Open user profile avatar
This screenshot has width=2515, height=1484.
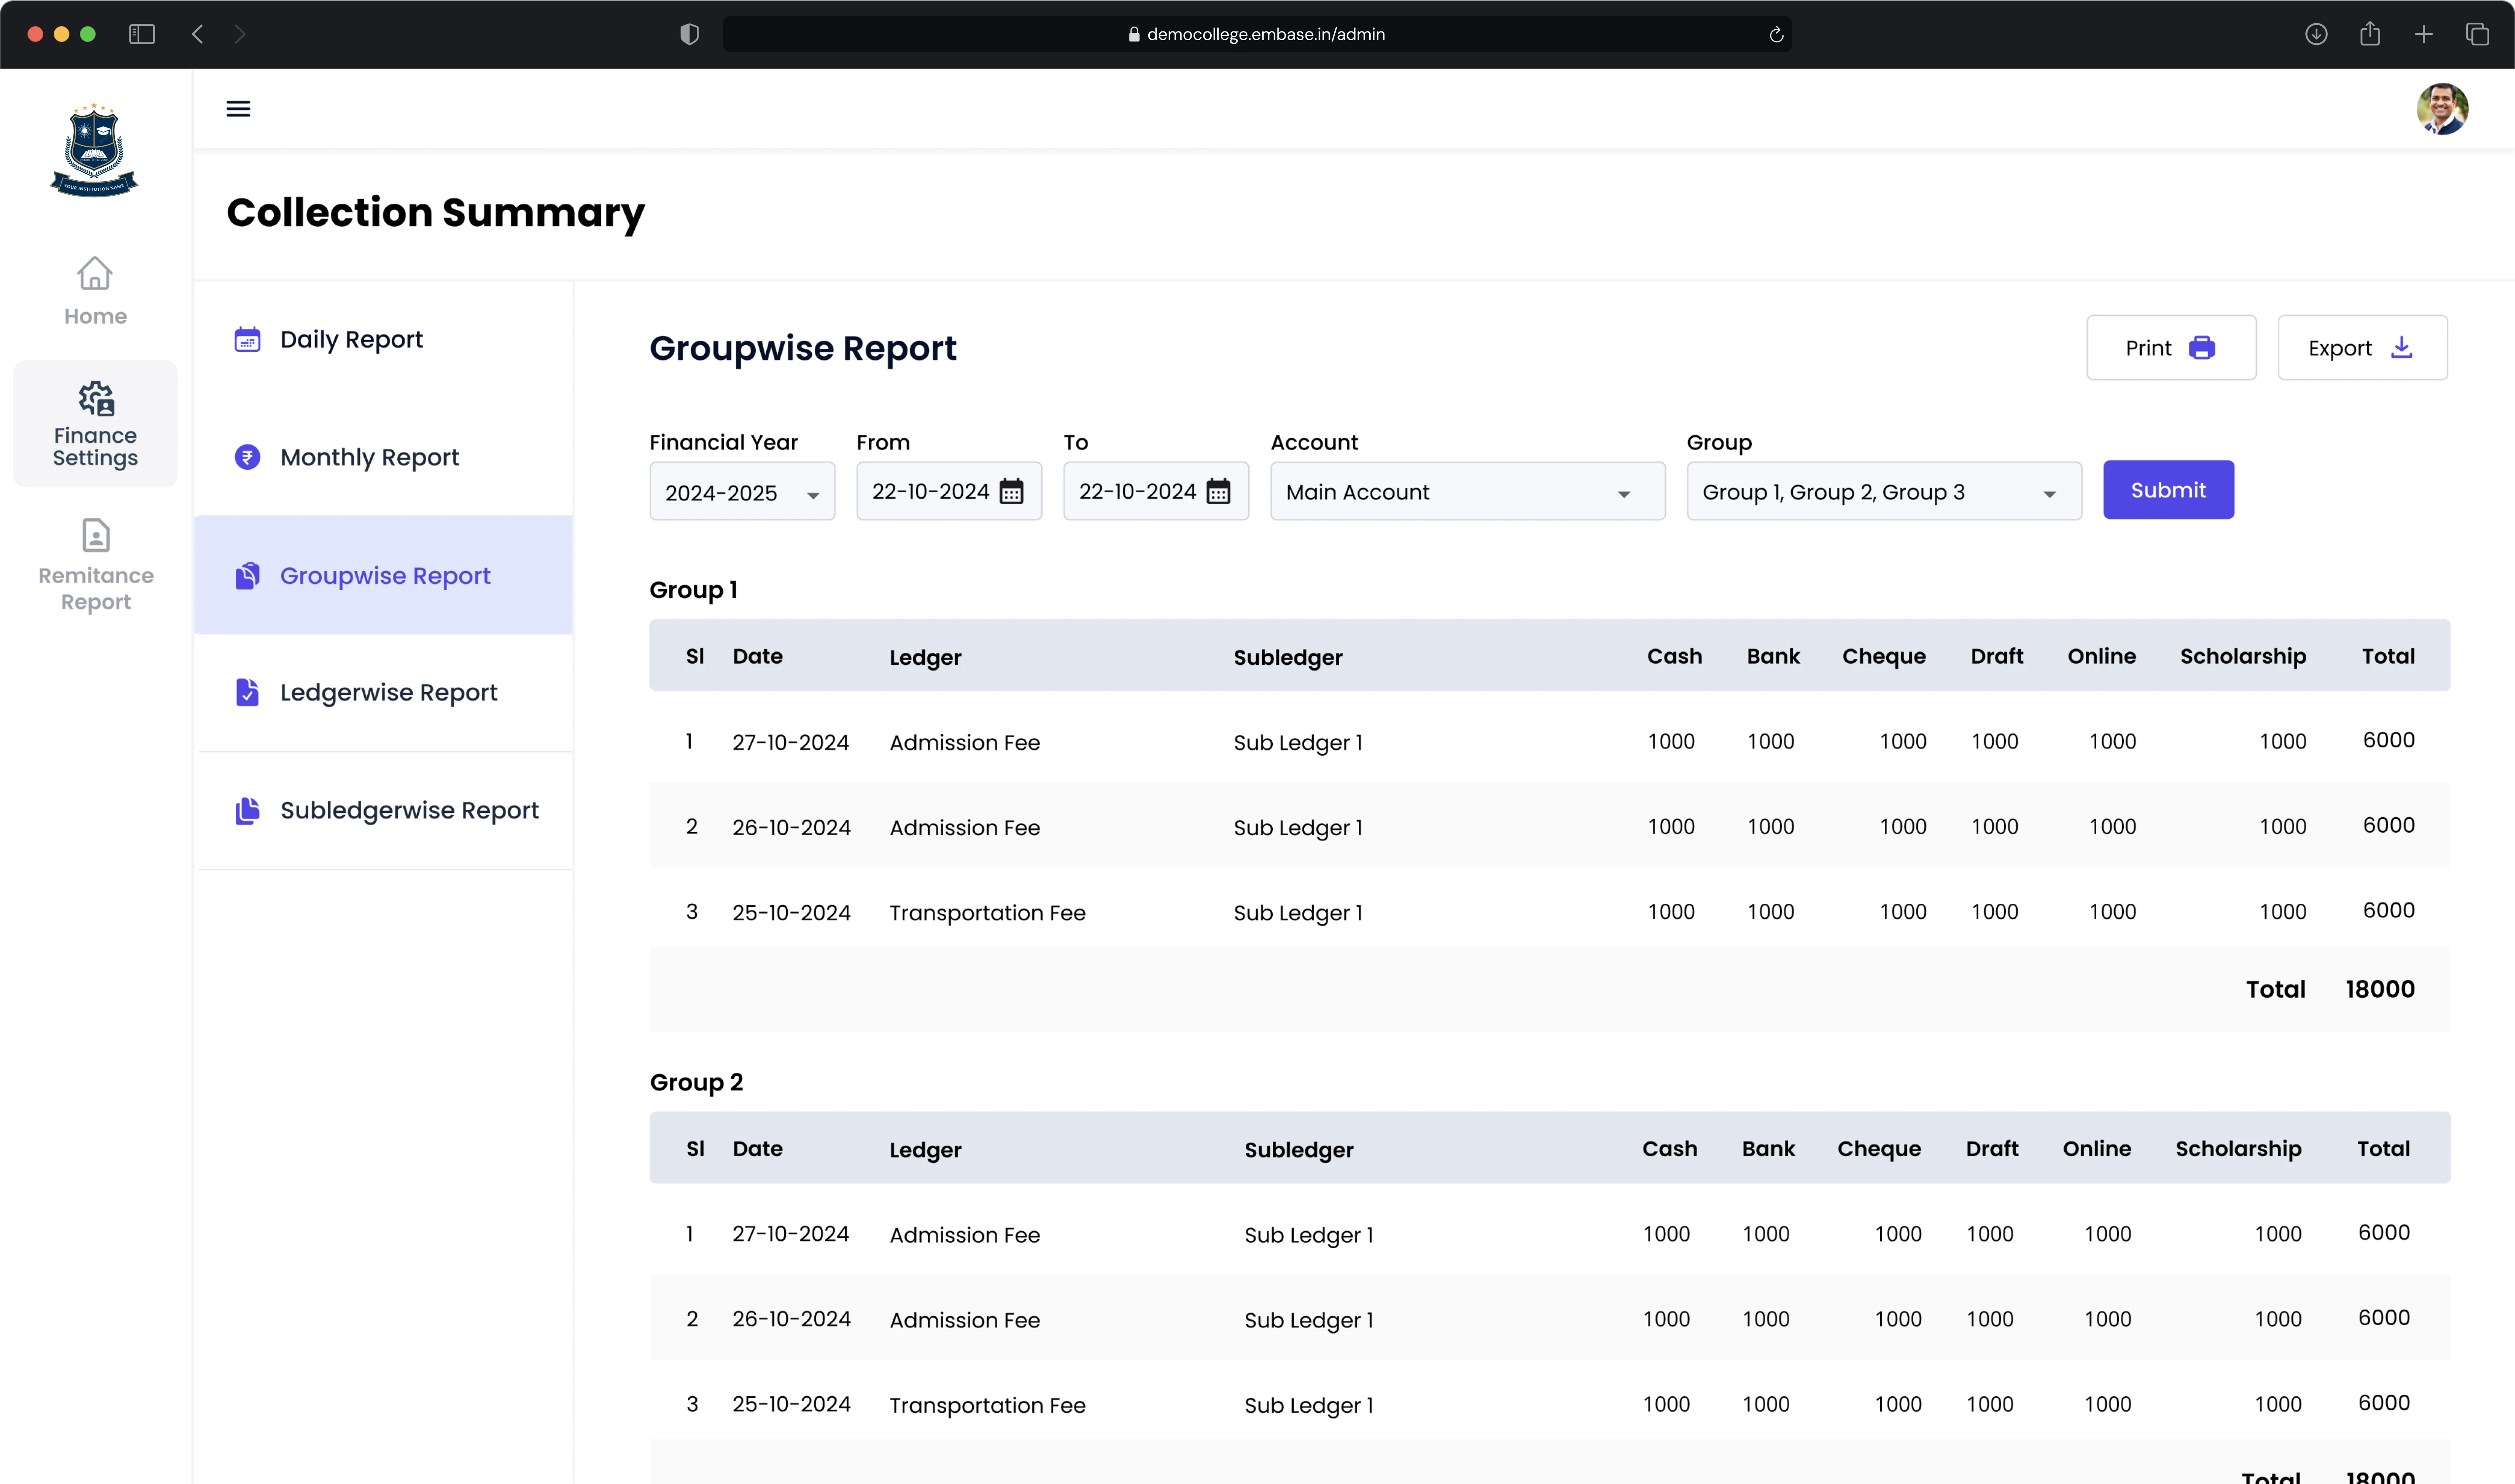click(x=2442, y=109)
